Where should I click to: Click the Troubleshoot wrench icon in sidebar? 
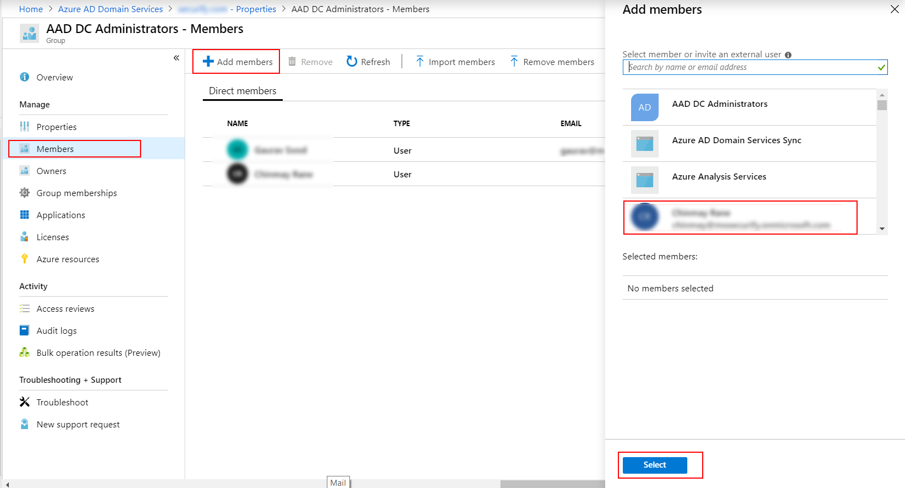tap(25, 402)
